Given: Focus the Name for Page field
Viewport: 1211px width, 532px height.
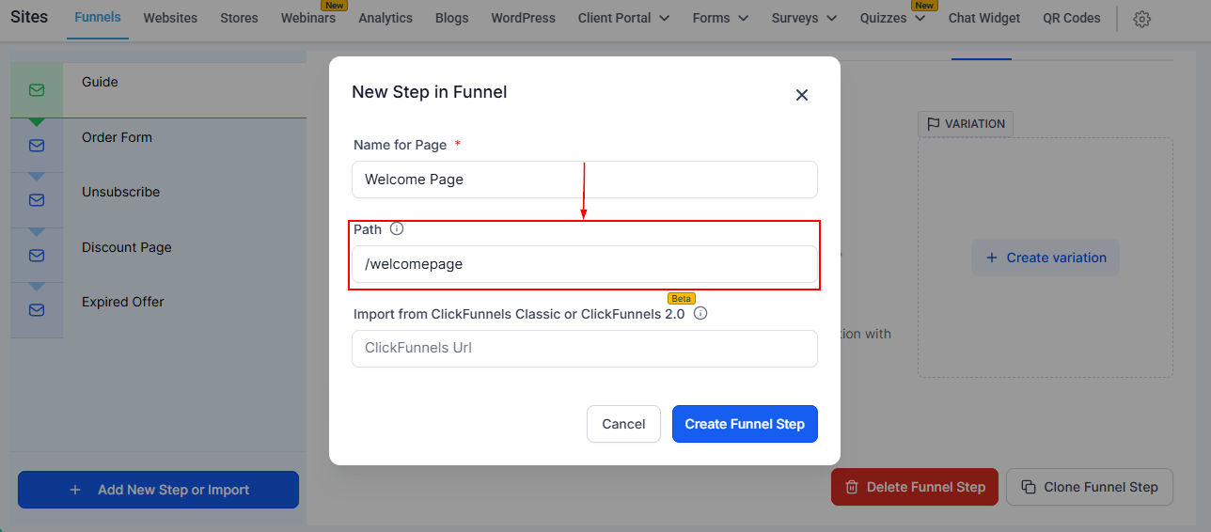Looking at the screenshot, I should tap(585, 180).
